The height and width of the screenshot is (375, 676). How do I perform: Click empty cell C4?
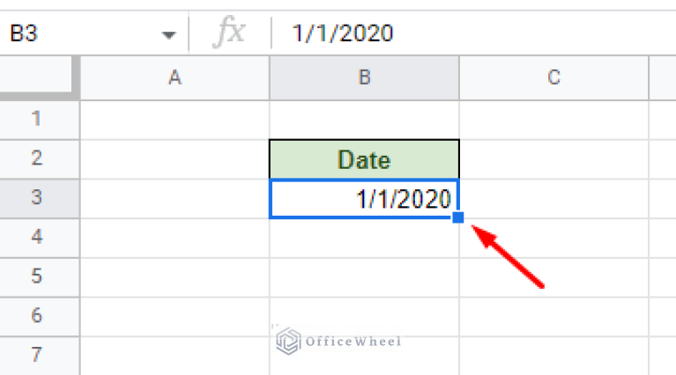[x=553, y=238]
